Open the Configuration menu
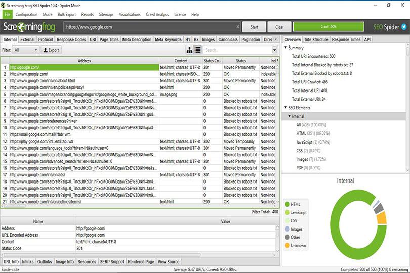The height and width of the screenshot is (273, 410). click(26, 14)
